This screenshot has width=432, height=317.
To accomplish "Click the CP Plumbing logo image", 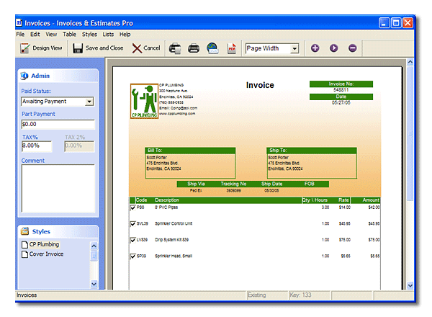I will (145, 101).
